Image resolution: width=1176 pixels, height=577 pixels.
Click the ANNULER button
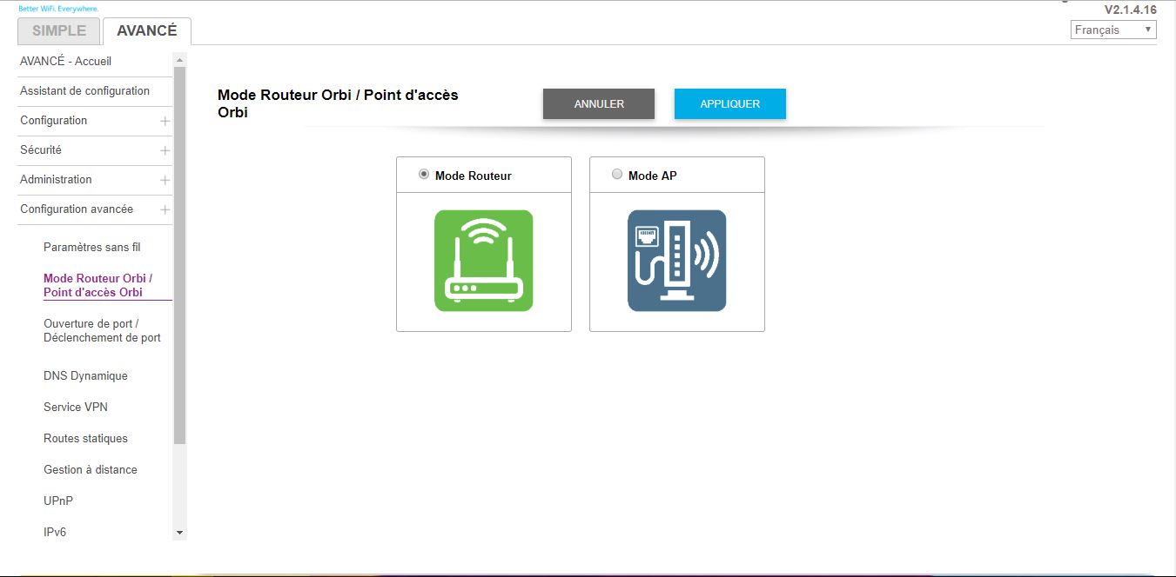click(599, 103)
